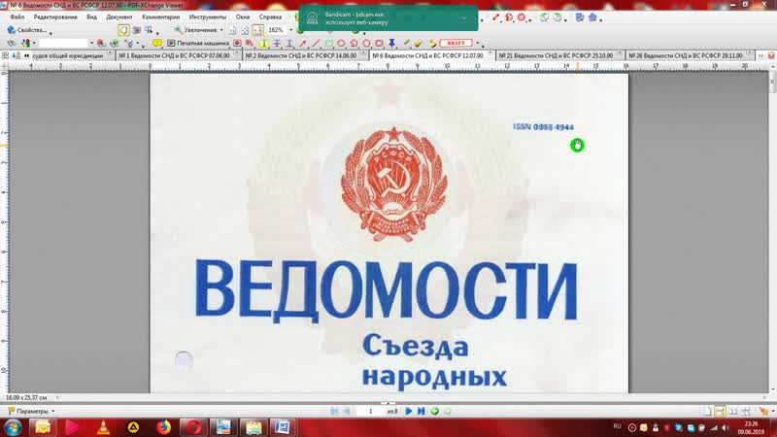Select continuous page layout icon
Screen dimensions: 777x437
tap(720, 411)
